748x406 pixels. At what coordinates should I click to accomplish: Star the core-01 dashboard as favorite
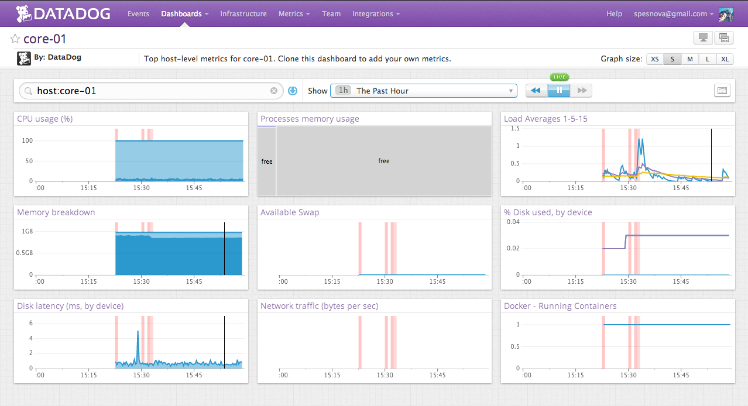[14, 38]
